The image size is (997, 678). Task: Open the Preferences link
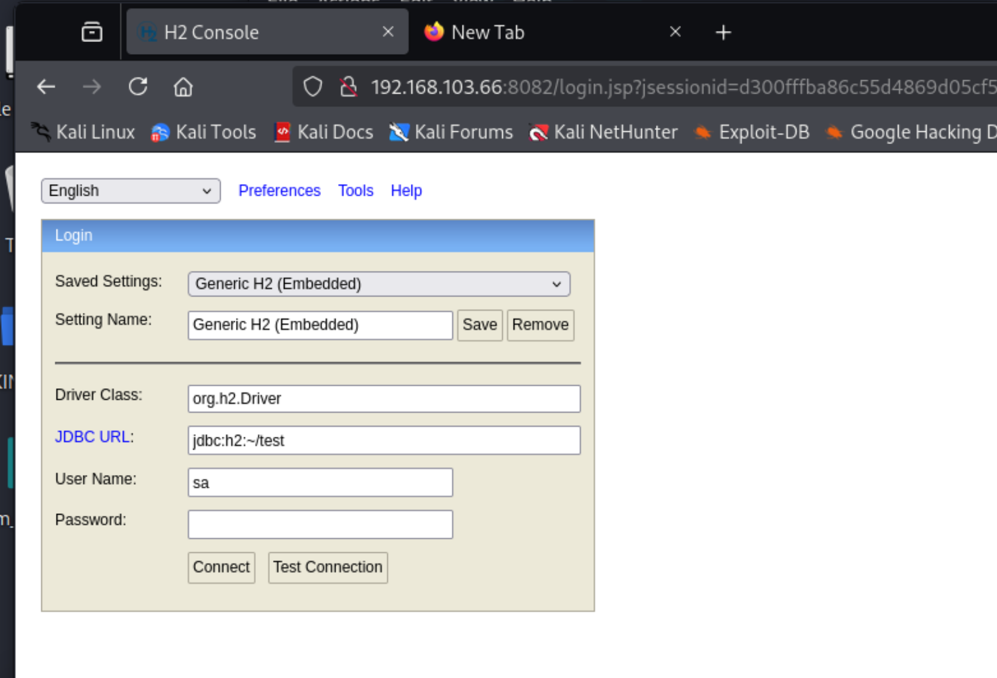coord(279,191)
